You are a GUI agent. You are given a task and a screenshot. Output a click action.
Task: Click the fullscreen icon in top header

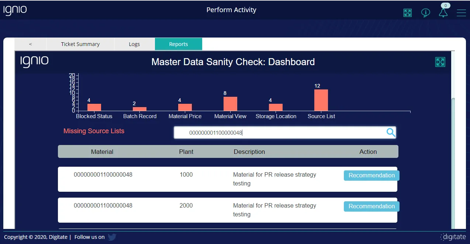(x=407, y=13)
